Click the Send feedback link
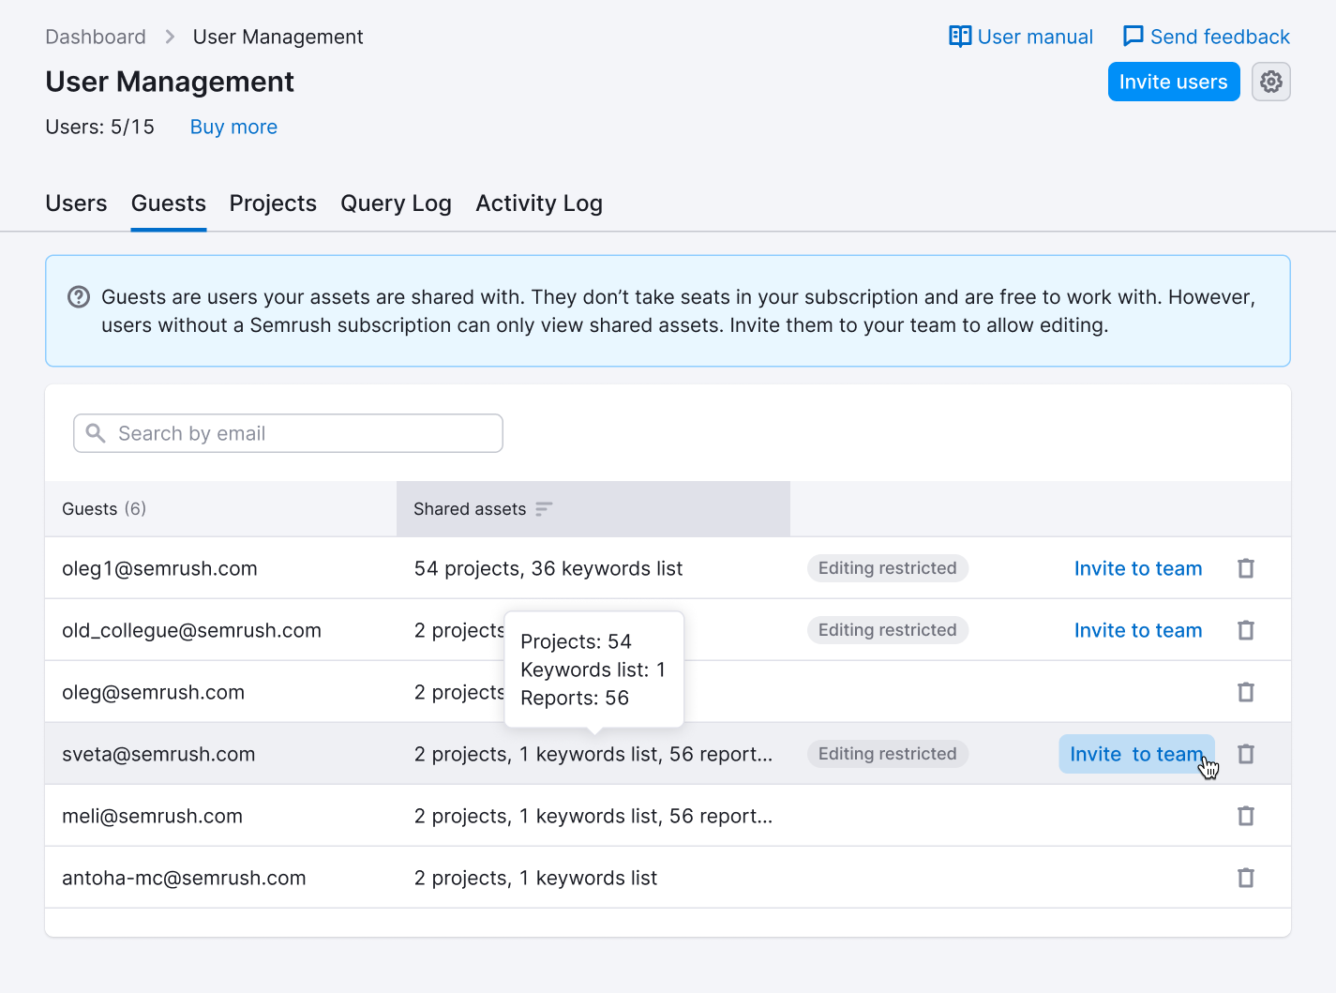 tap(1207, 37)
